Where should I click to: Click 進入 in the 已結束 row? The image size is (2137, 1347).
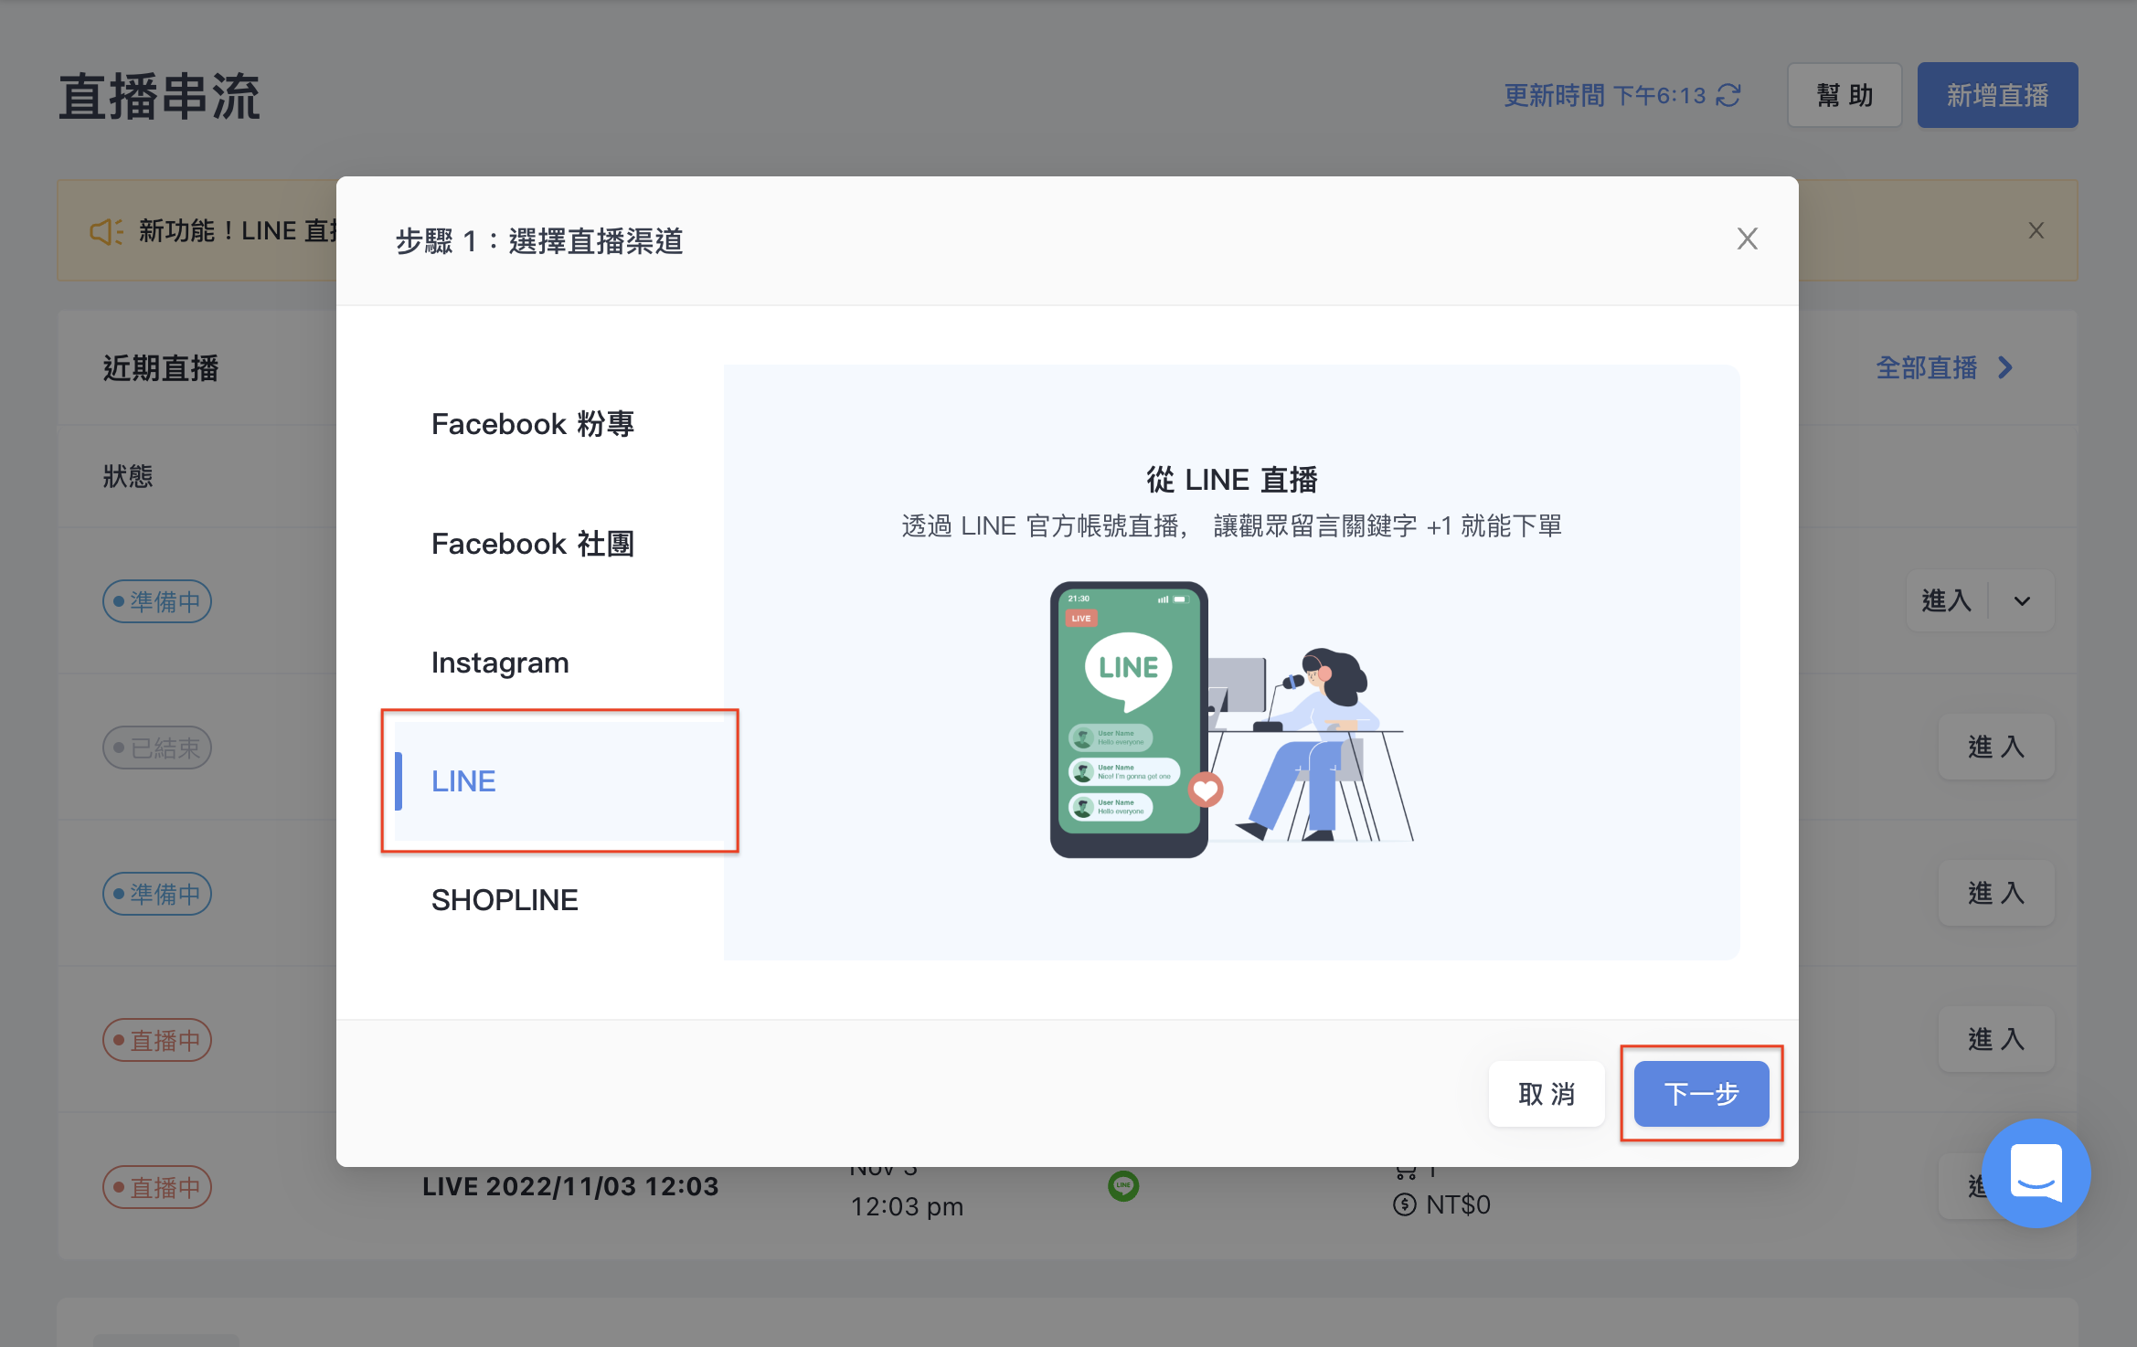[x=1996, y=747]
